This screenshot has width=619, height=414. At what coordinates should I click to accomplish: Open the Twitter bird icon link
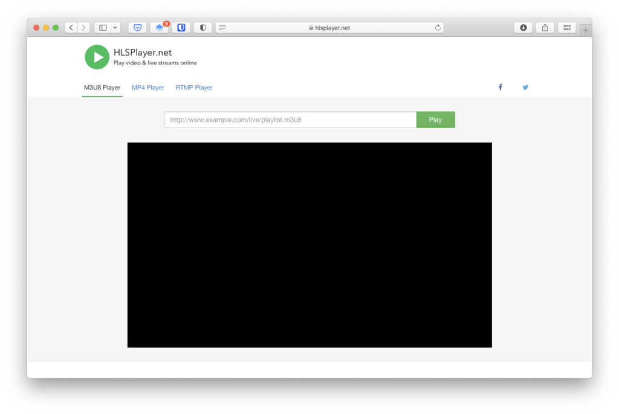525,87
